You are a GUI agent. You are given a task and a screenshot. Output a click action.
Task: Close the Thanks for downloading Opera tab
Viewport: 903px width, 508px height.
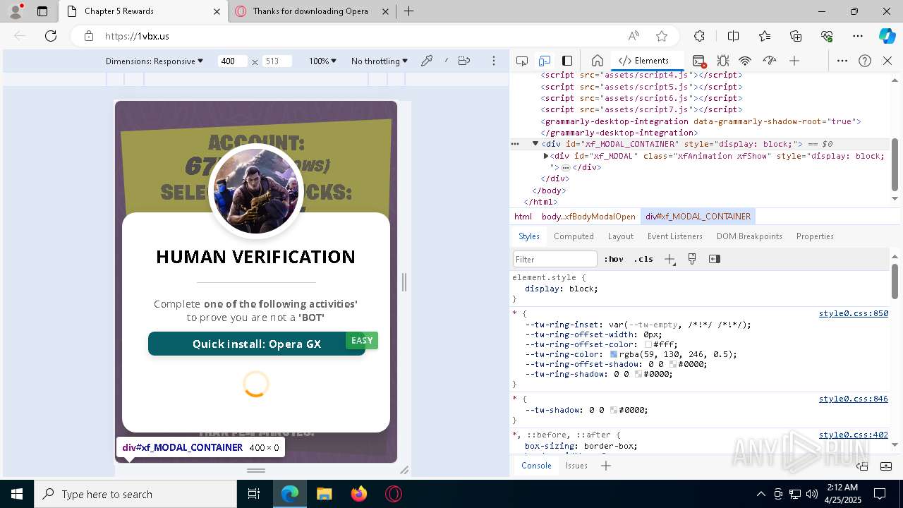(385, 11)
